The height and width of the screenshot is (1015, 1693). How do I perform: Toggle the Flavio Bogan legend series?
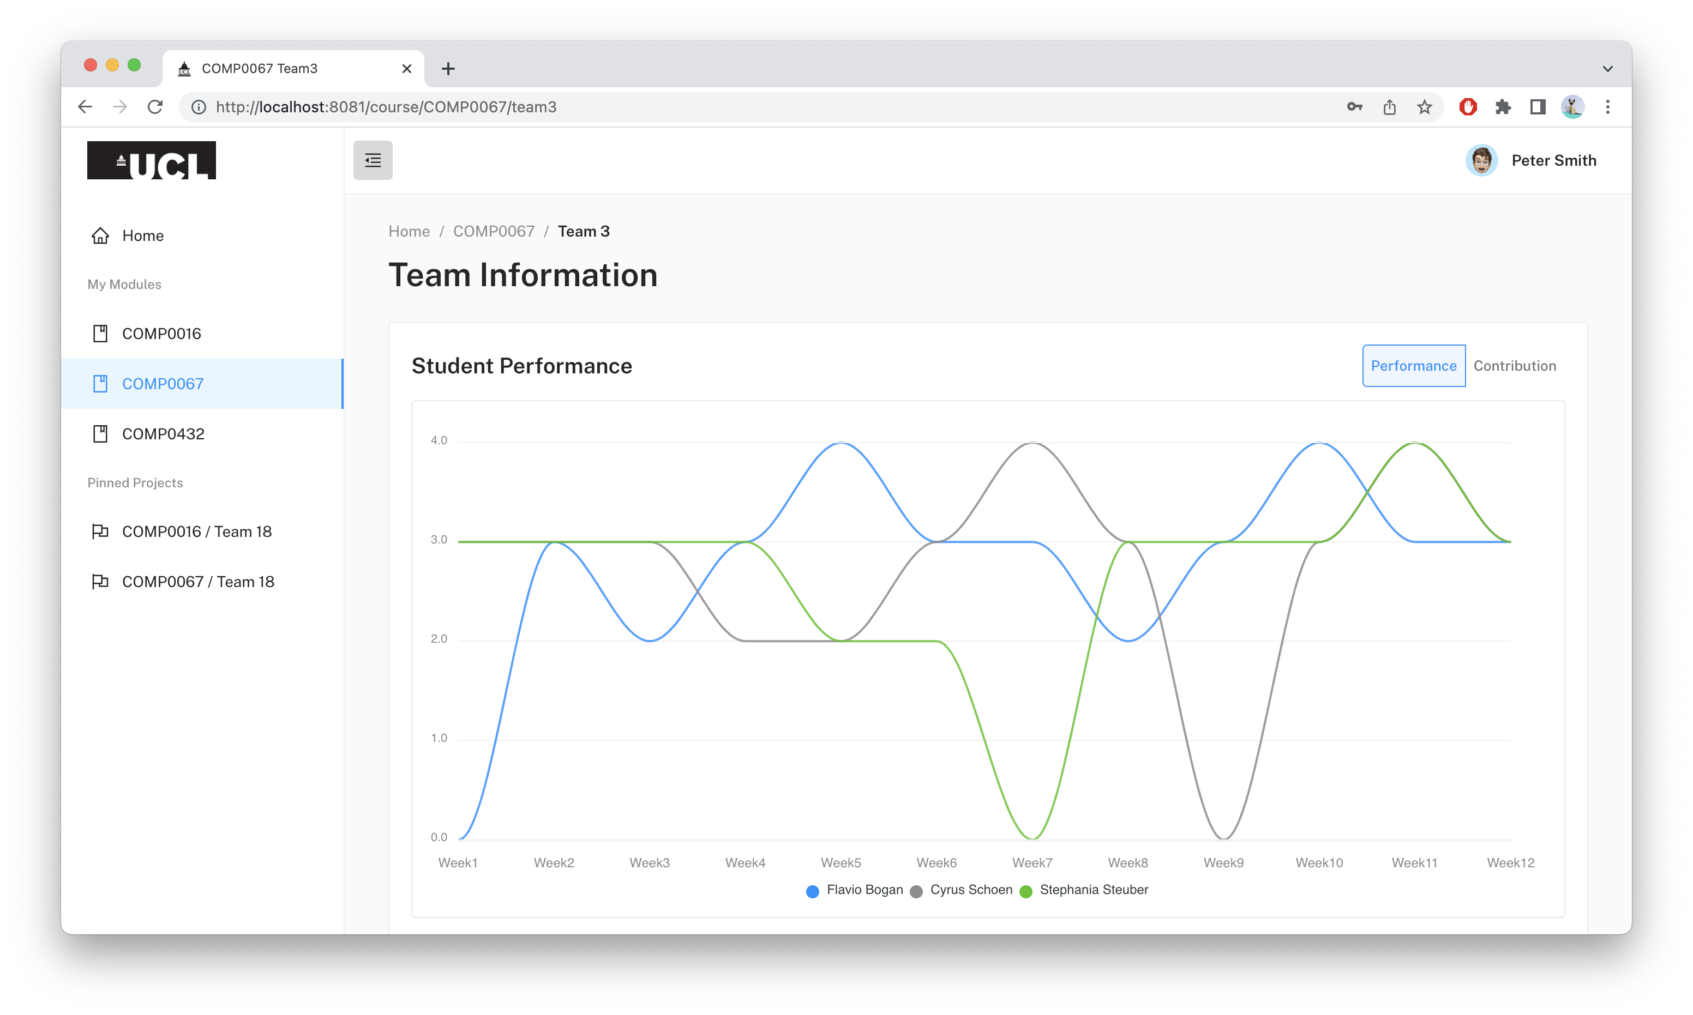(854, 890)
